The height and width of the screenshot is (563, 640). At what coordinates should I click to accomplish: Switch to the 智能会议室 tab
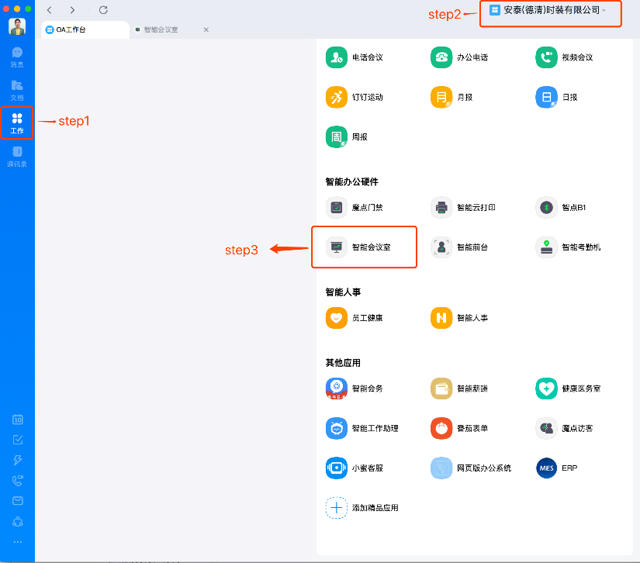click(161, 29)
